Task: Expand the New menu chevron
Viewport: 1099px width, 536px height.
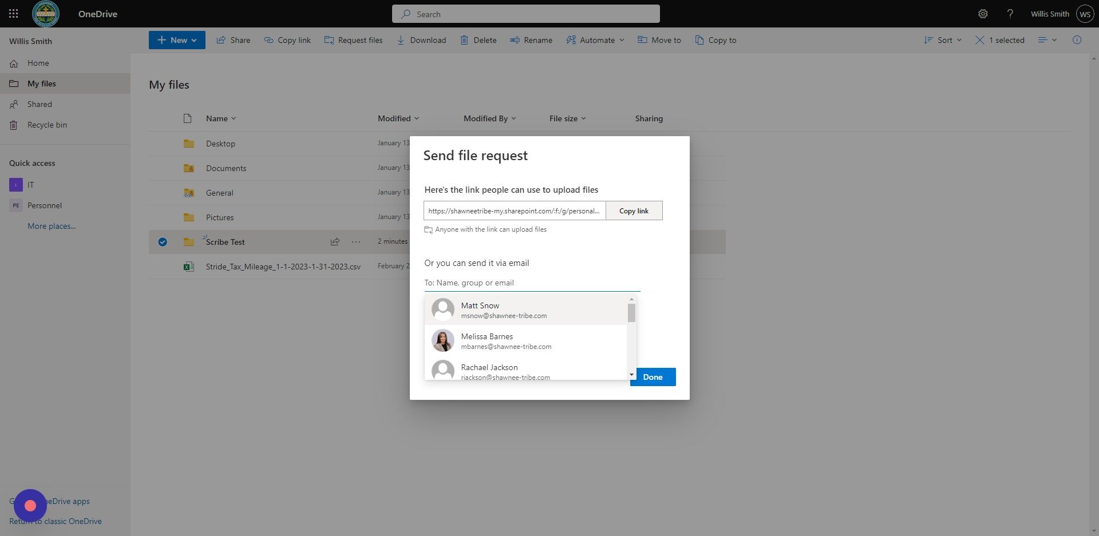Action: (194, 40)
